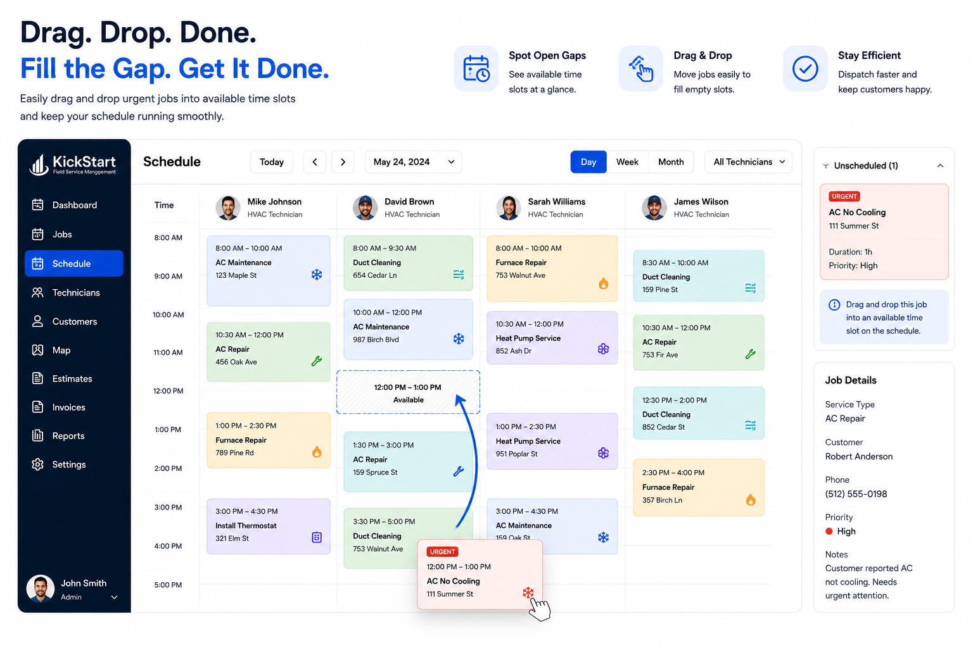This screenshot has height=648, width=973.
Task: Click flame icon on 789 Pine Rd job
Action: click(x=317, y=452)
